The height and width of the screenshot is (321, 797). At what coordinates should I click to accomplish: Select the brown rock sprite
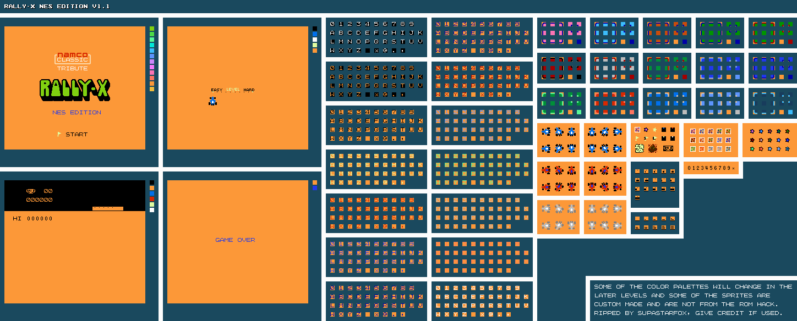click(x=653, y=148)
